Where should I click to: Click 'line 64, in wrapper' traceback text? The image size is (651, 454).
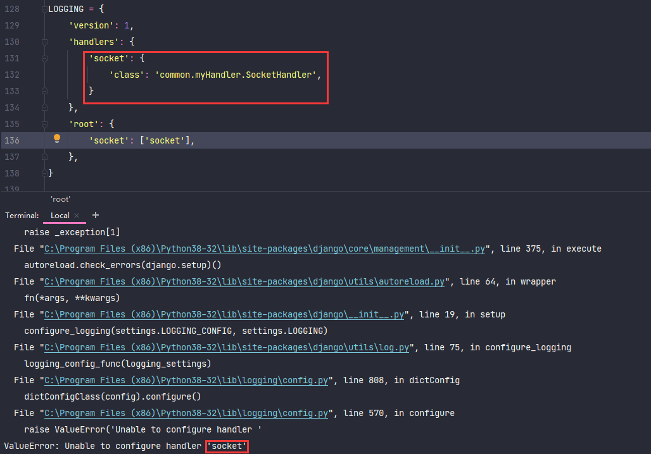coord(508,281)
